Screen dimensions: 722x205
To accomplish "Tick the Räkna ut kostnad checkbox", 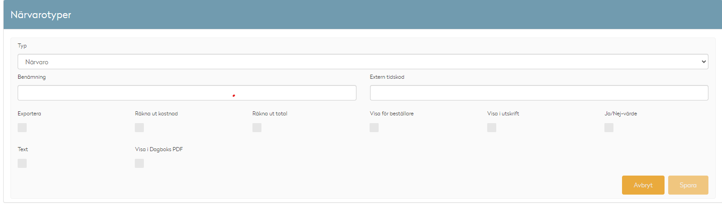I will 139,128.
